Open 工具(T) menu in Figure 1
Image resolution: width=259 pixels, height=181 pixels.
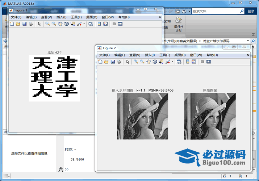76,17
